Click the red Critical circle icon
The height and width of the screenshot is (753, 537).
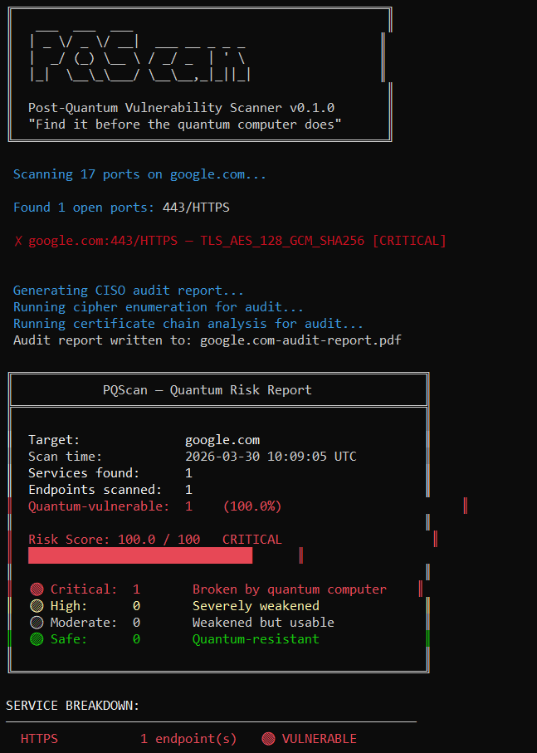(37, 589)
